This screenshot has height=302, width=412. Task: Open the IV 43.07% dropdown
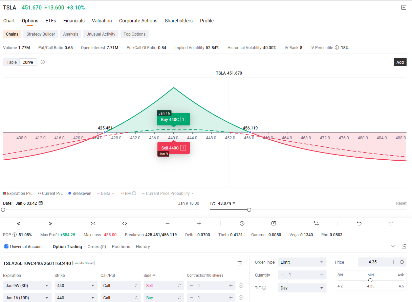point(227,203)
